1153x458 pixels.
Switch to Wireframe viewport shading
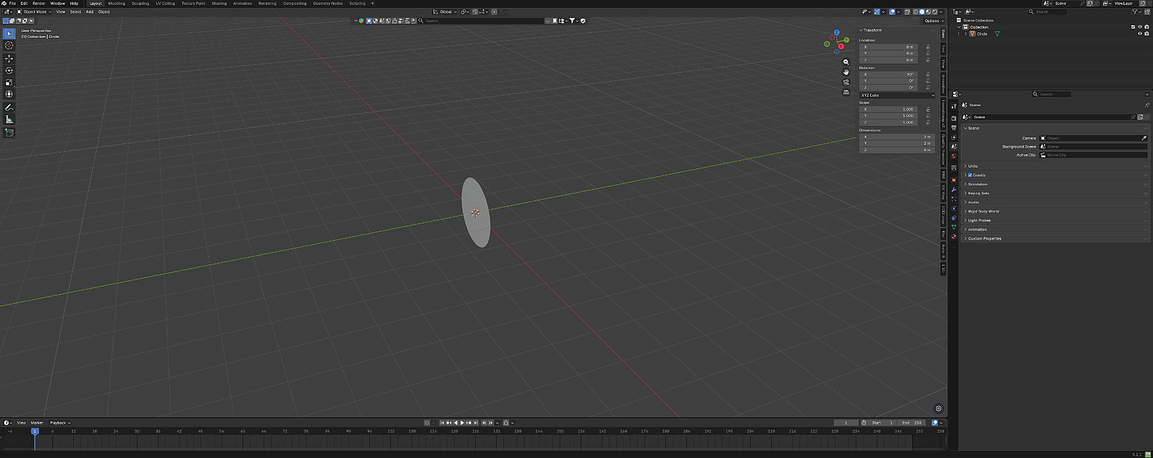[x=915, y=12]
